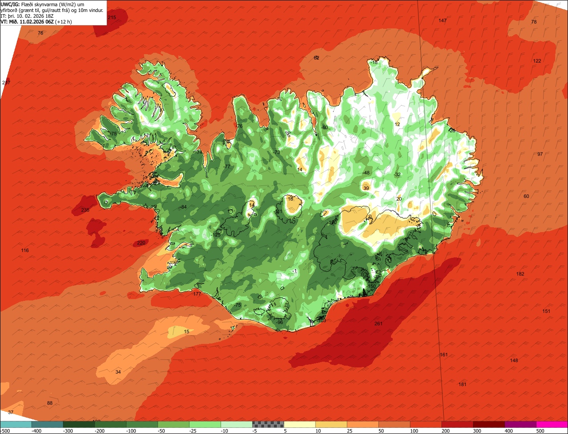Pick the purple 400 to 500 legend swatch

(521, 424)
